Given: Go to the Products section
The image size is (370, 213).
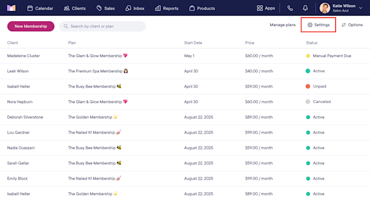Looking at the screenshot, I should pos(202,8).
